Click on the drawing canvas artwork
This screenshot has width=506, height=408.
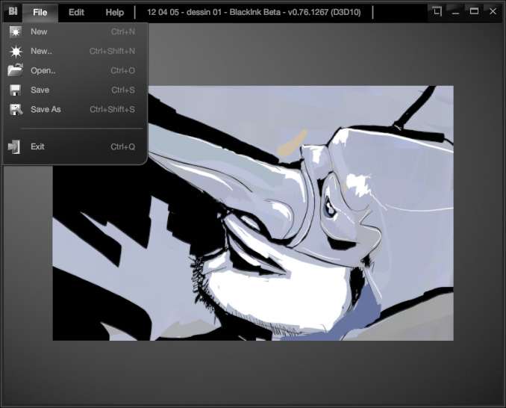tap(253, 213)
